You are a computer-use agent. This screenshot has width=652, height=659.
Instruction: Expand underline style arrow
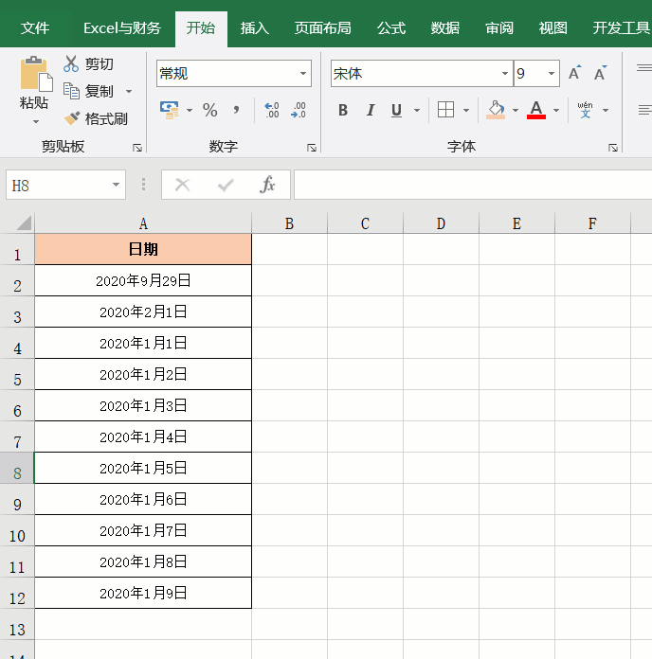pos(417,111)
